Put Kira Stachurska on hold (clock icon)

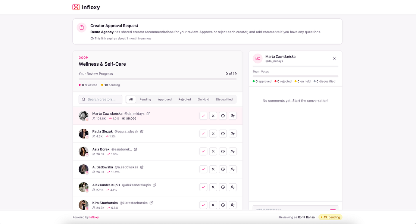(223, 205)
